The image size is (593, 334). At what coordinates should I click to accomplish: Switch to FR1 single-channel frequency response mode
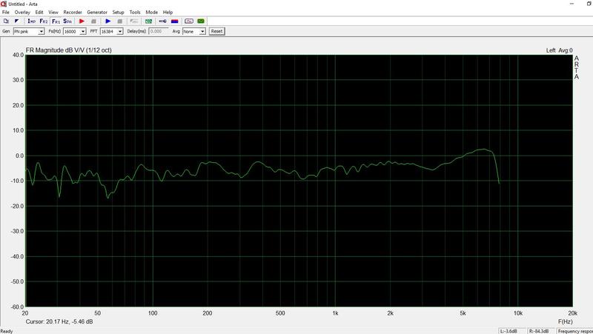point(56,21)
